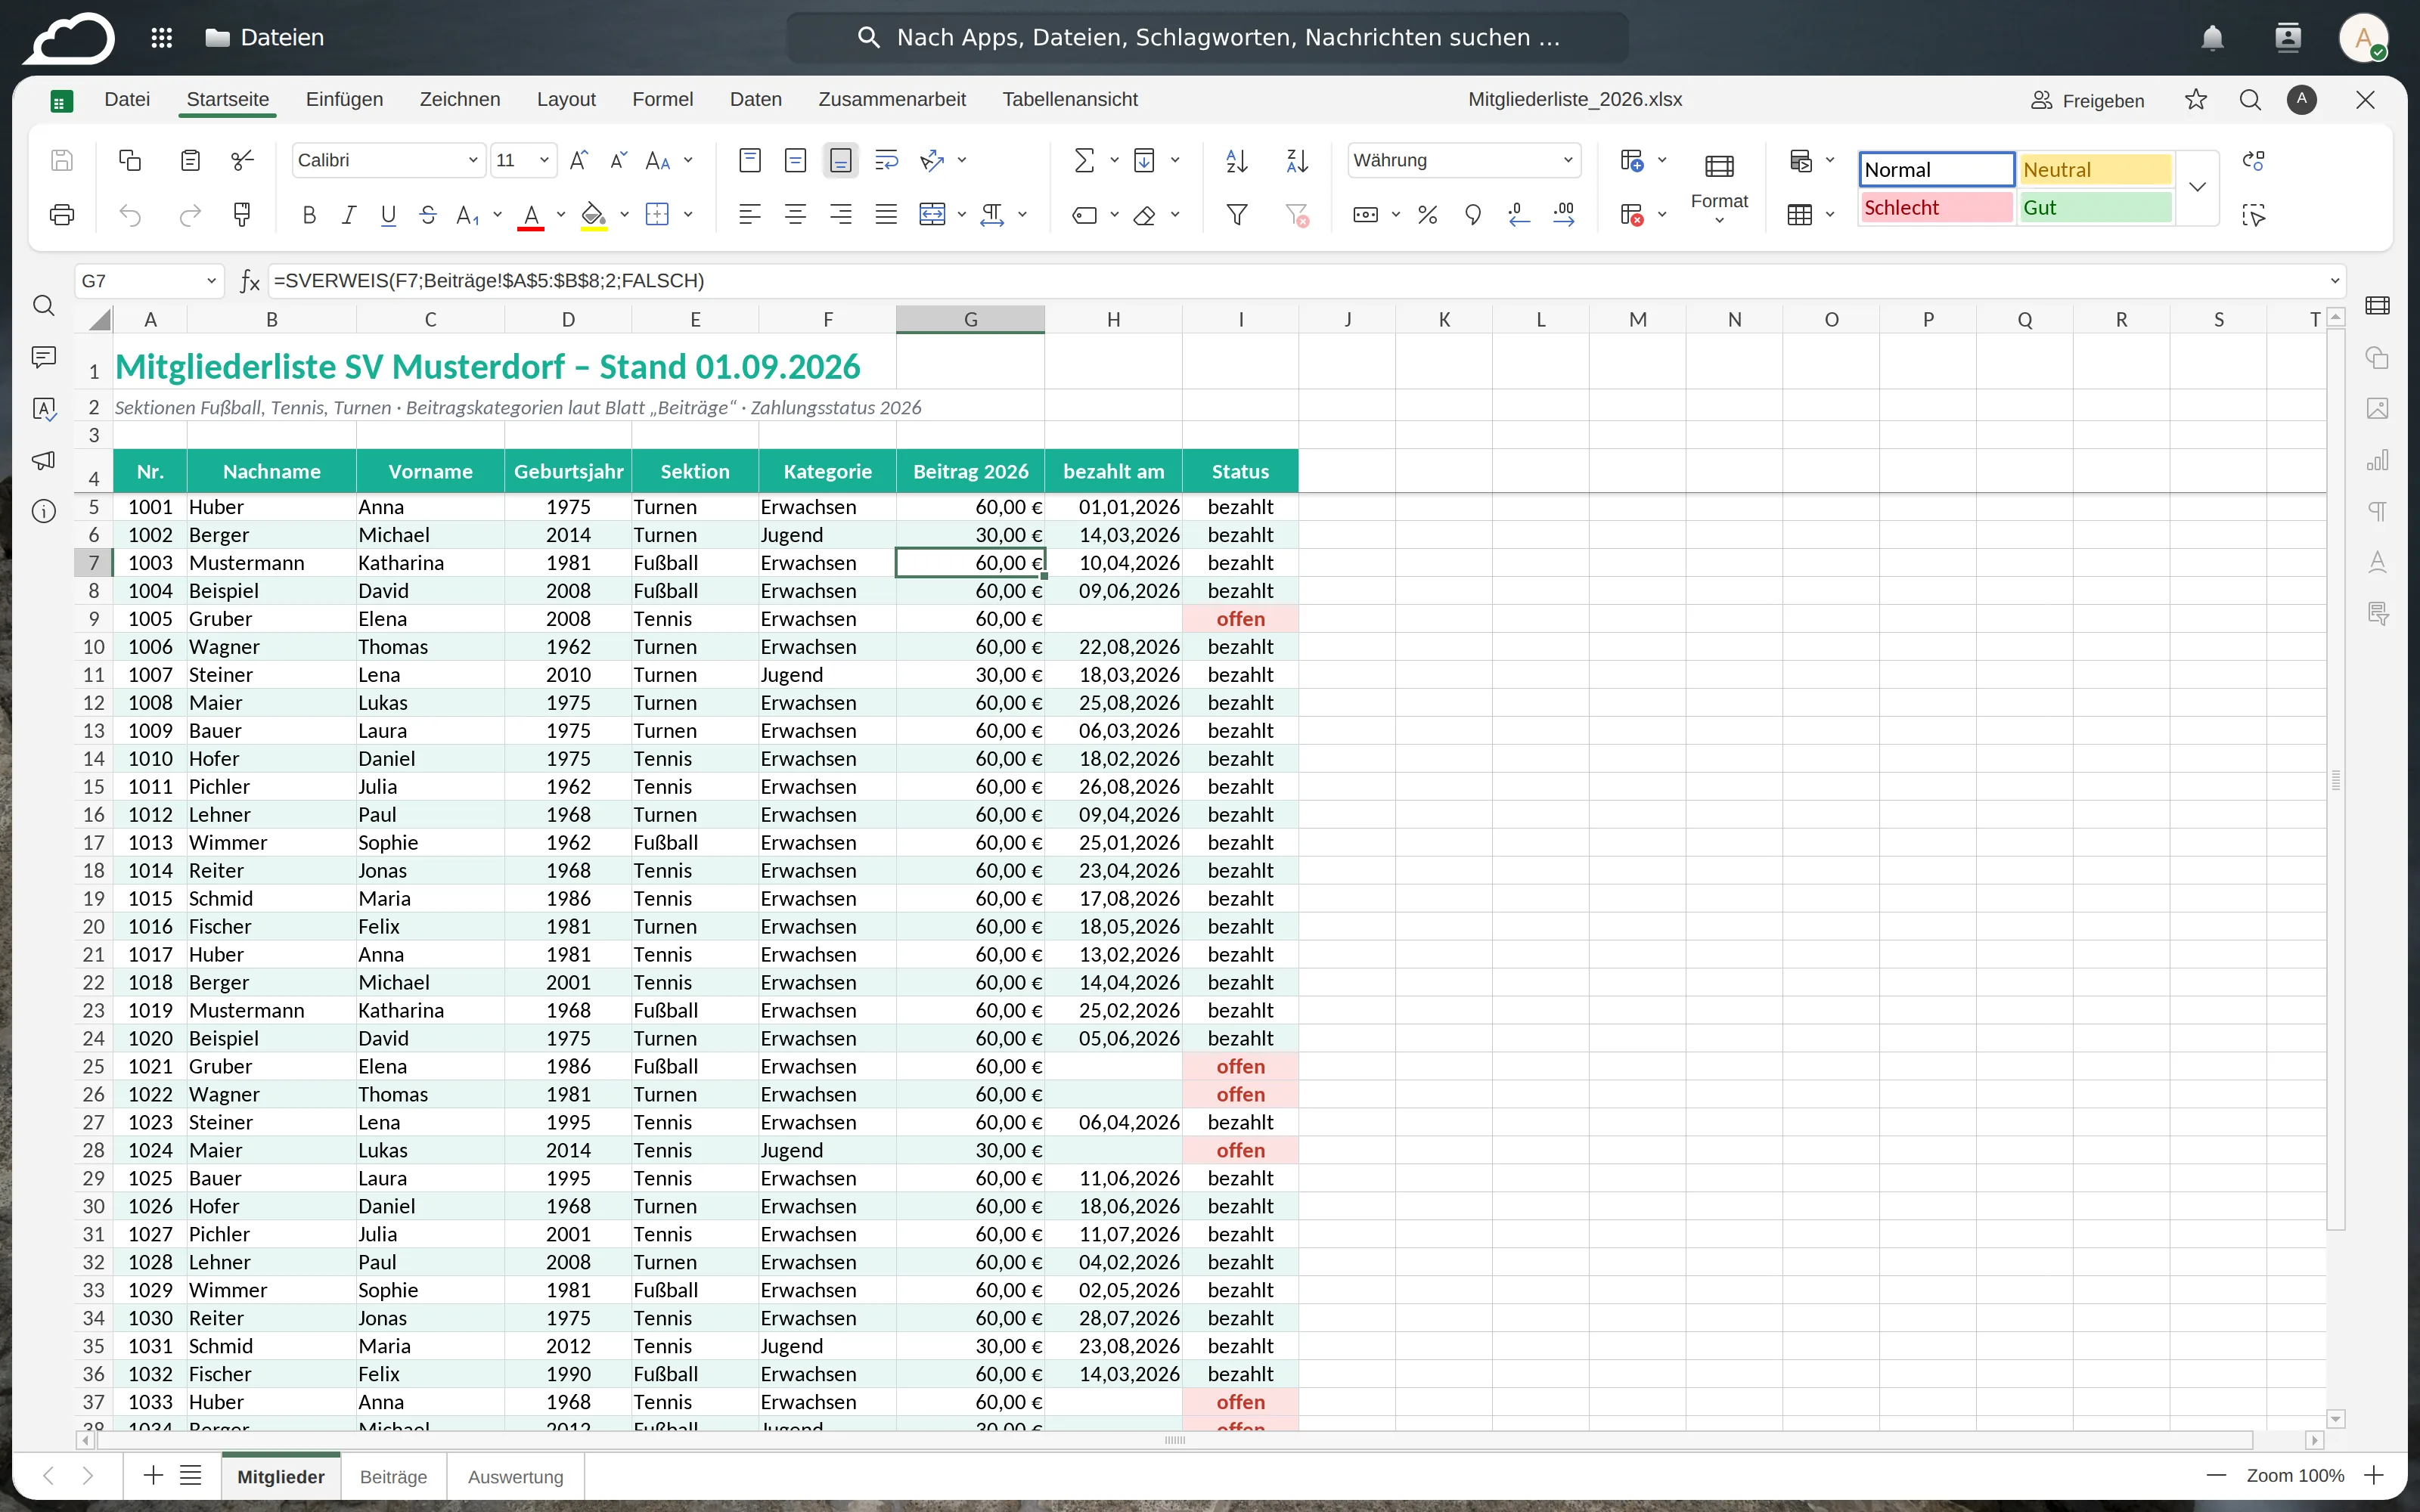The width and height of the screenshot is (2420, 1512).
Task: Toggle align bottom vertical alignment
Action: pyautogui.click(x=841, y=160)
